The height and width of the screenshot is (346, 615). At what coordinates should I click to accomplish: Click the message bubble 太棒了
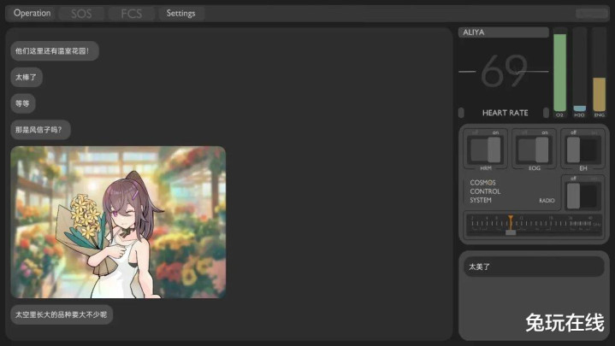(x=27, y=77)
